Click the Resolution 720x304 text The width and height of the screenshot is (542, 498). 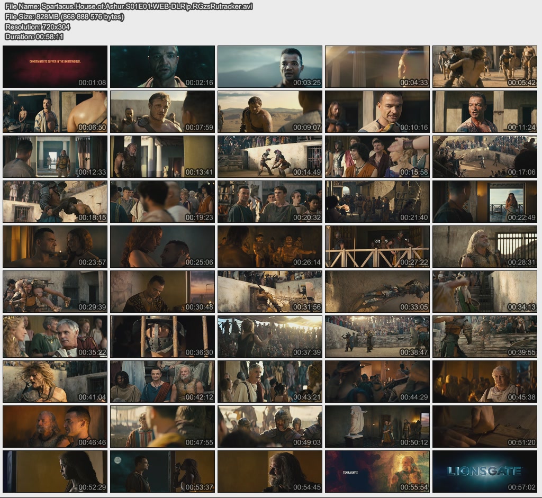(37, 27)
